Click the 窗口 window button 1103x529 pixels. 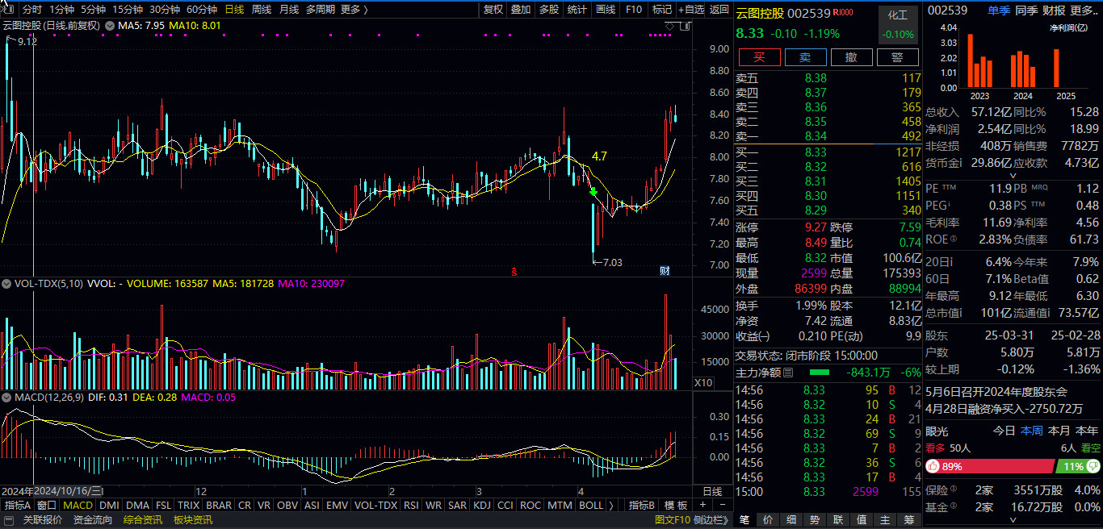click(47, 506)
